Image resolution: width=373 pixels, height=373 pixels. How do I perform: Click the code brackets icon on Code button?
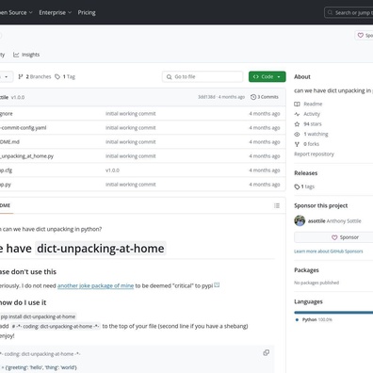point(256,76)
